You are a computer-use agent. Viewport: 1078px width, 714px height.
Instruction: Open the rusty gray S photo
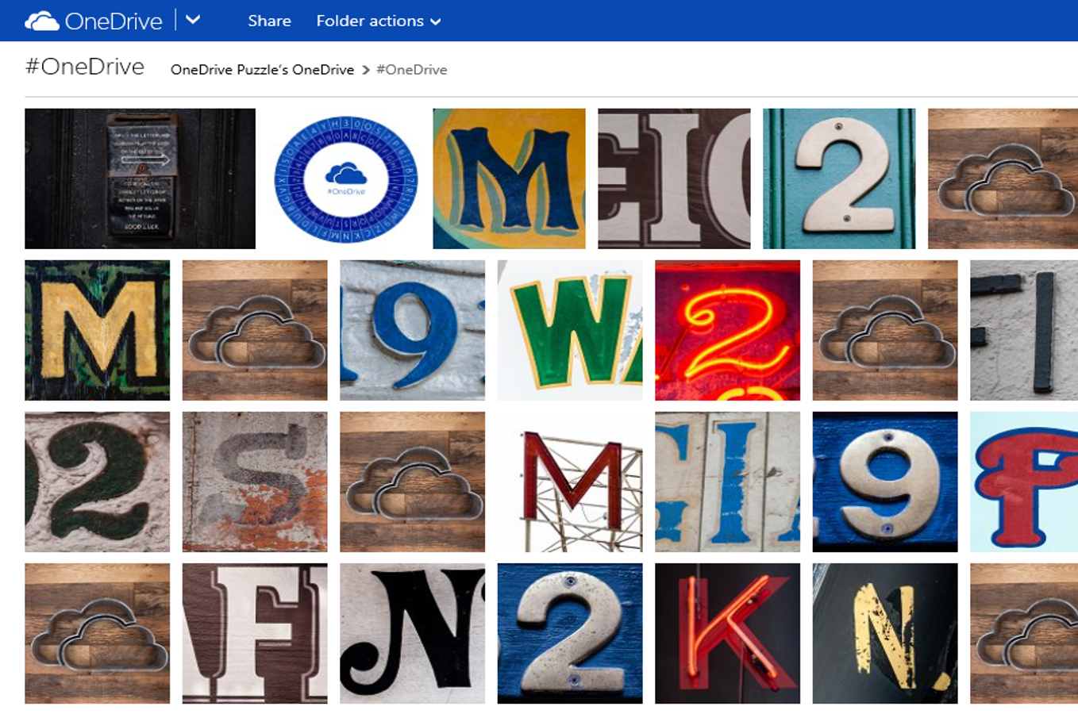tap(255, 482)
